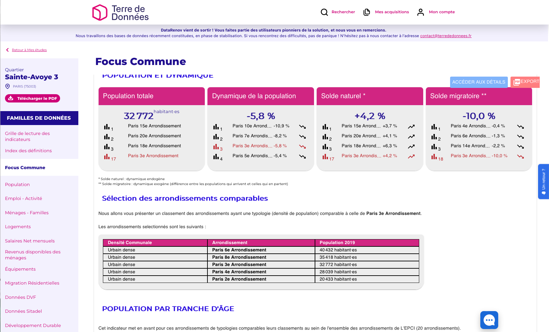Click the Terre de Données logo
The width and height of the screenshot is (549, 332).
[x=120, y=13]
